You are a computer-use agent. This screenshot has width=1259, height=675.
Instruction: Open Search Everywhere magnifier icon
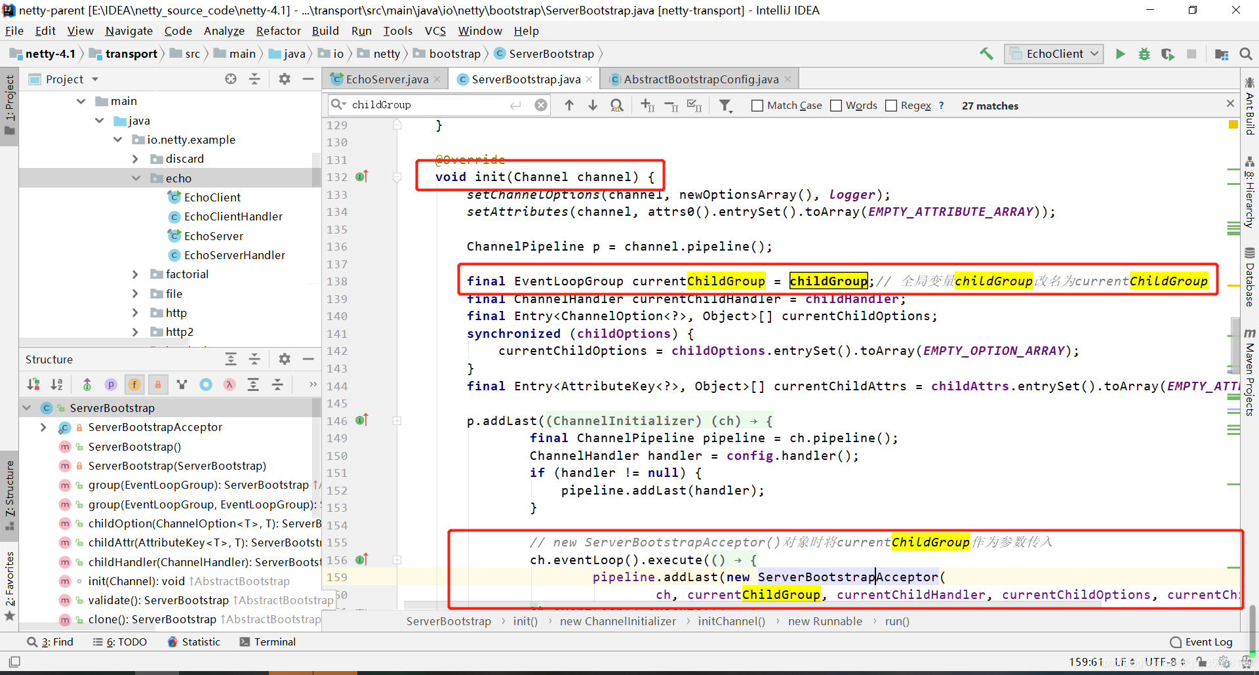pyautogui.click(x=1246, y=54)
